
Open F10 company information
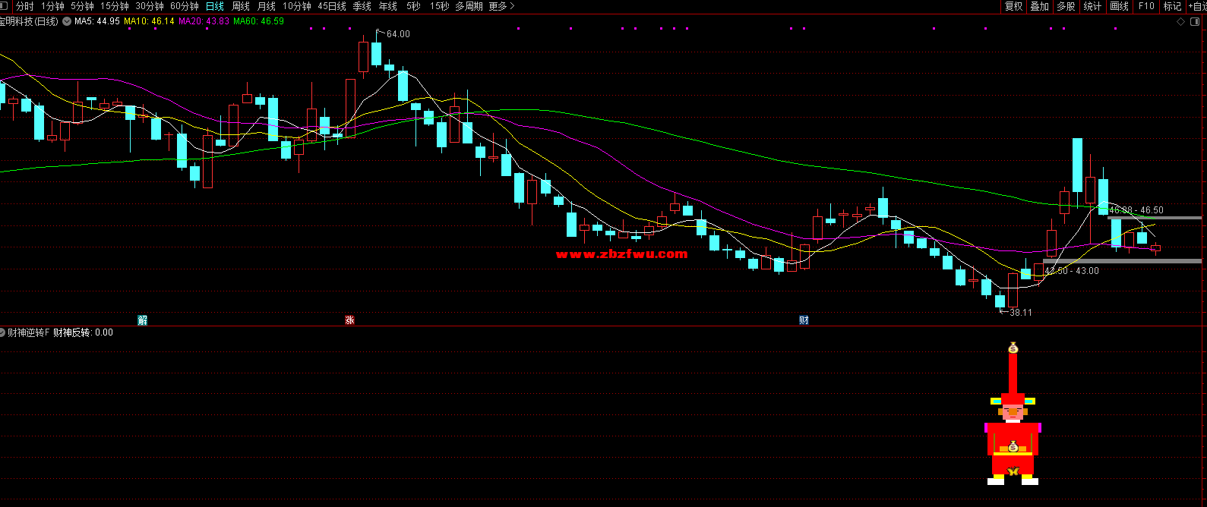tap(1146, 6)
